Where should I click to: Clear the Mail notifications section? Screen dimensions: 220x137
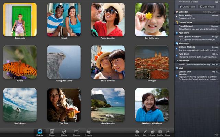216,68
